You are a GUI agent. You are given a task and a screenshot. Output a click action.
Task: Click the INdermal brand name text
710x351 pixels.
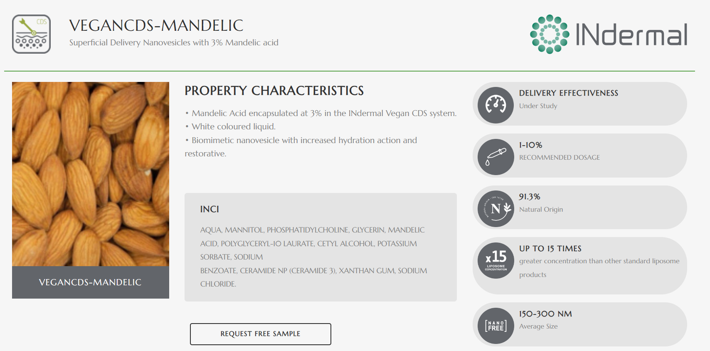tap(631, 35)
